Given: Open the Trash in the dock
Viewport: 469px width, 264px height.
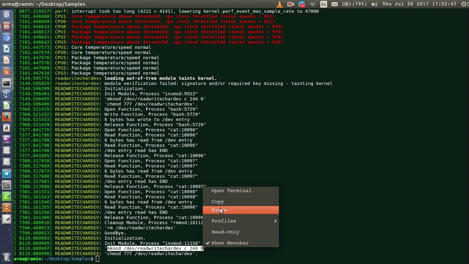Looking at the screenshot, I should [6, 257].
